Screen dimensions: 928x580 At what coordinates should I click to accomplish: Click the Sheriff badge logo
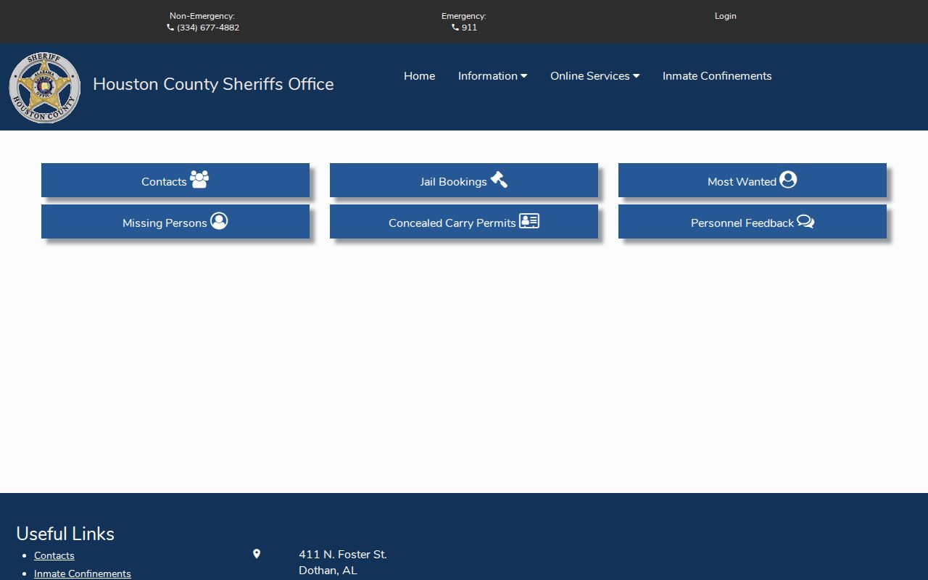[45, 88]
